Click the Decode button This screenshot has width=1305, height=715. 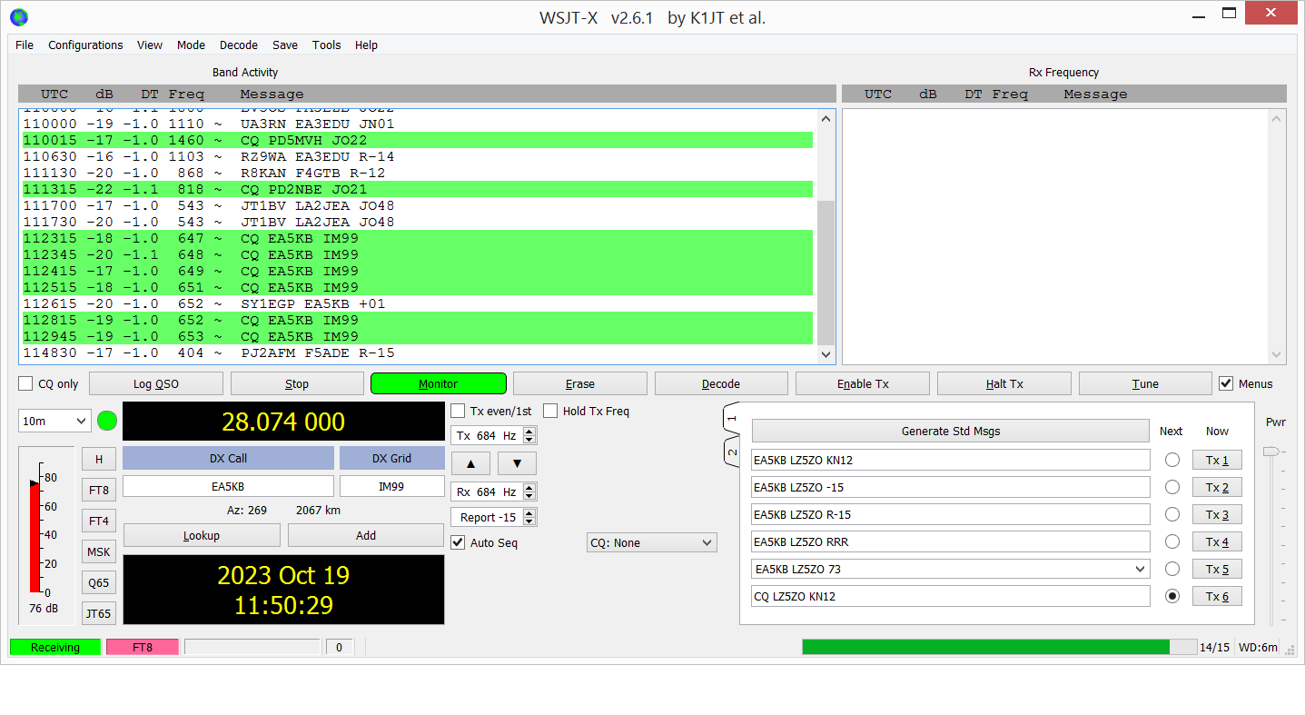tap(721, 384)
